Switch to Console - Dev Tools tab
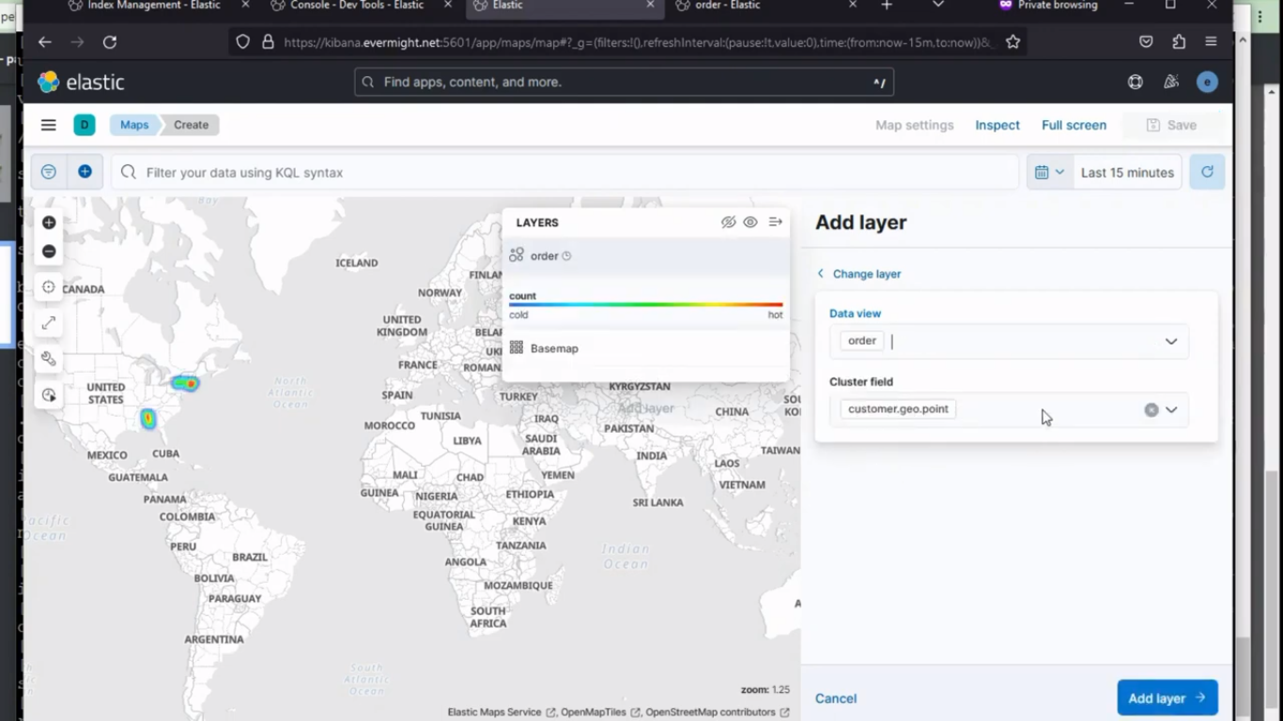1283x721 pixels. 357,6
